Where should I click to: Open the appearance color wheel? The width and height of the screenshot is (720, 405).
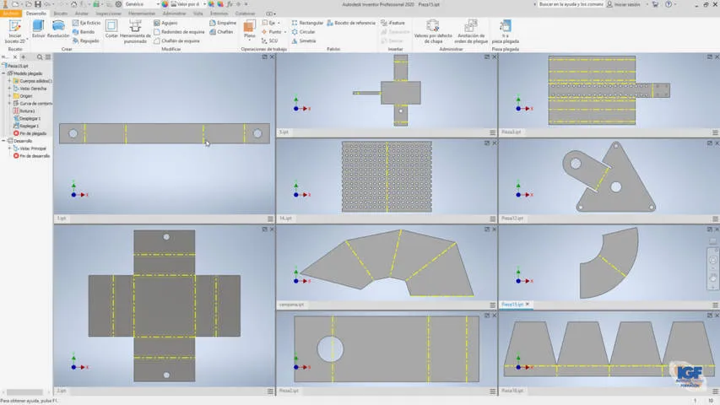[x=165, y=4]
